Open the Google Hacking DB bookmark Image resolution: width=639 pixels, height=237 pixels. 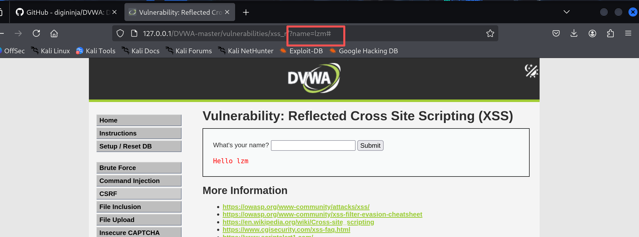[x=363, y=51]
